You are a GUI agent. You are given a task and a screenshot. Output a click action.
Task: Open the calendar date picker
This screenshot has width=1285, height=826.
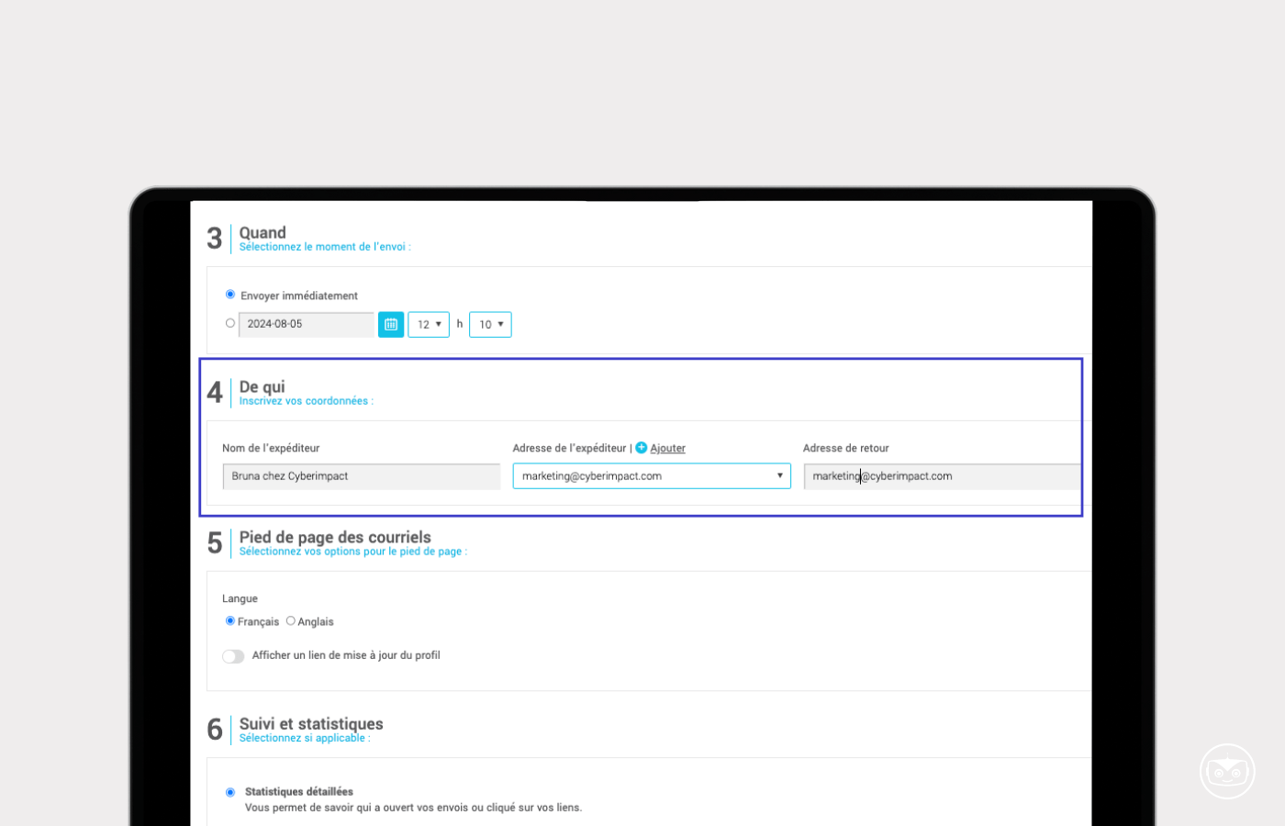coord(391,325)
